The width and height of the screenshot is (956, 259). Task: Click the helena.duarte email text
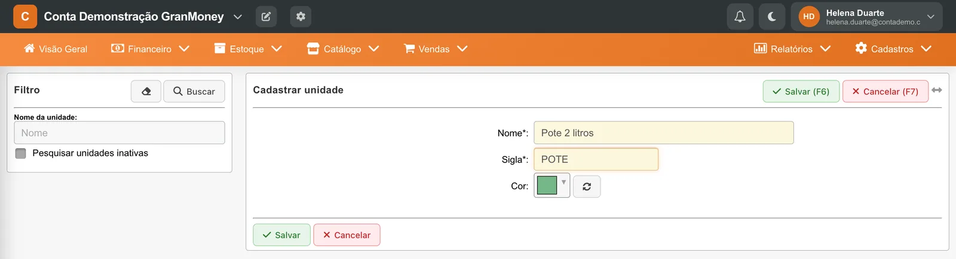point(873,23)
